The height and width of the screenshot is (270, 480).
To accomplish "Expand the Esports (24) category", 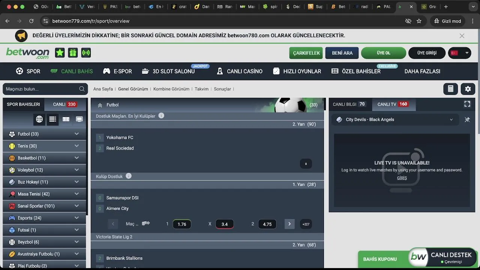I will pos(44,218).
